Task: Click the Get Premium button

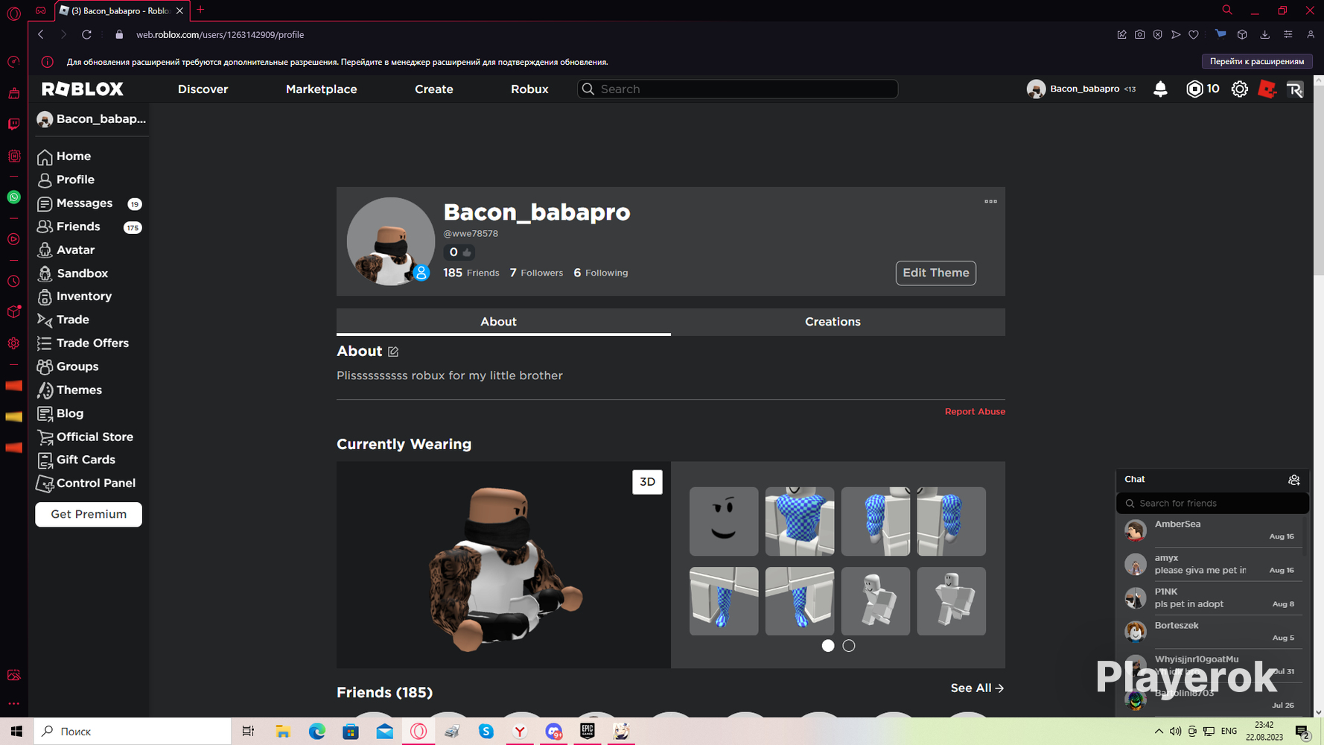Action: click(89, 514)
